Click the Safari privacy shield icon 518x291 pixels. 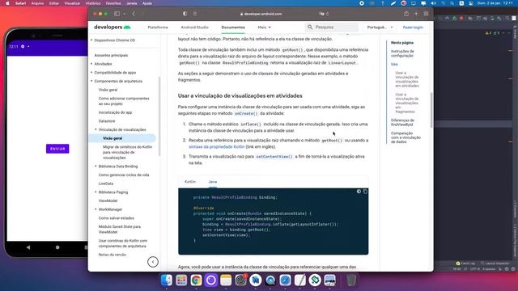click(x=185, y=14)
